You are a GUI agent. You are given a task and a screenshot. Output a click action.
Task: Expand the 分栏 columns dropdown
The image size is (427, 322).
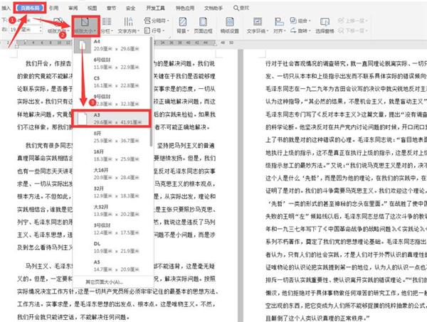coord(107,32)
